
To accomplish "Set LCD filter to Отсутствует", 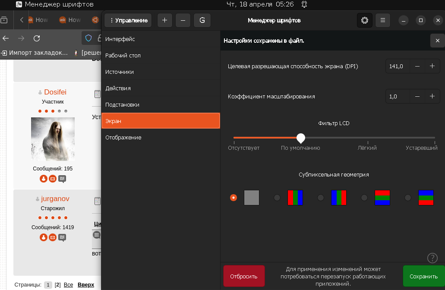I will [x=243, y=148].
